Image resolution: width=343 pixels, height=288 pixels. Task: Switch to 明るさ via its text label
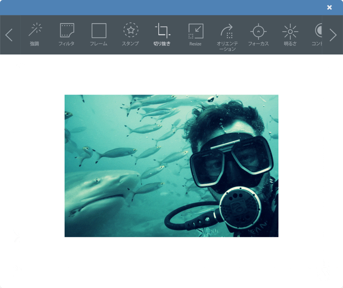[x=290, y=44]
